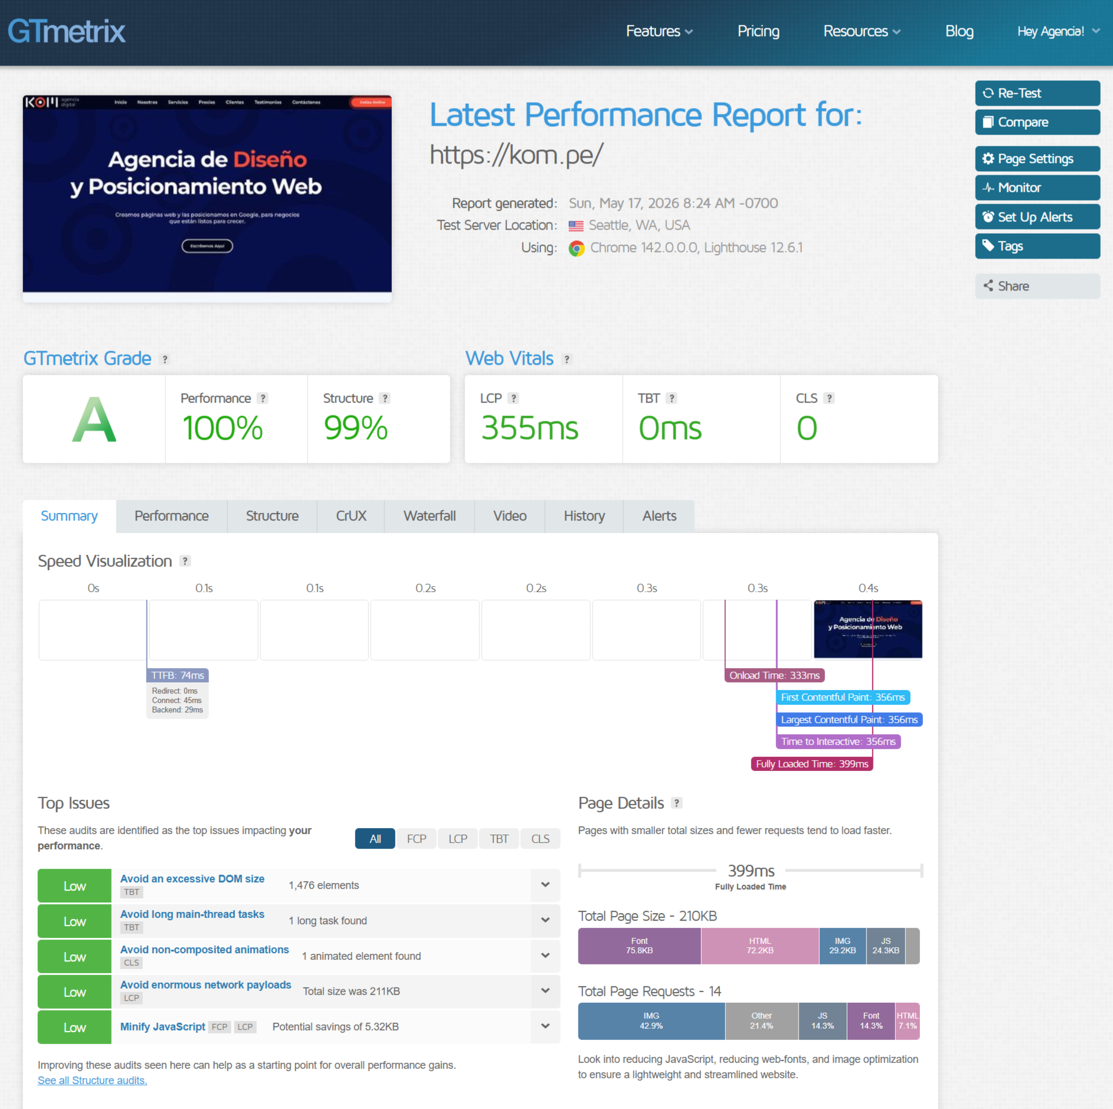Open help icon beside Web Vitals
Image resolution: width=1113 pixels, height=1109 pixels.
[x=567, y=359]
